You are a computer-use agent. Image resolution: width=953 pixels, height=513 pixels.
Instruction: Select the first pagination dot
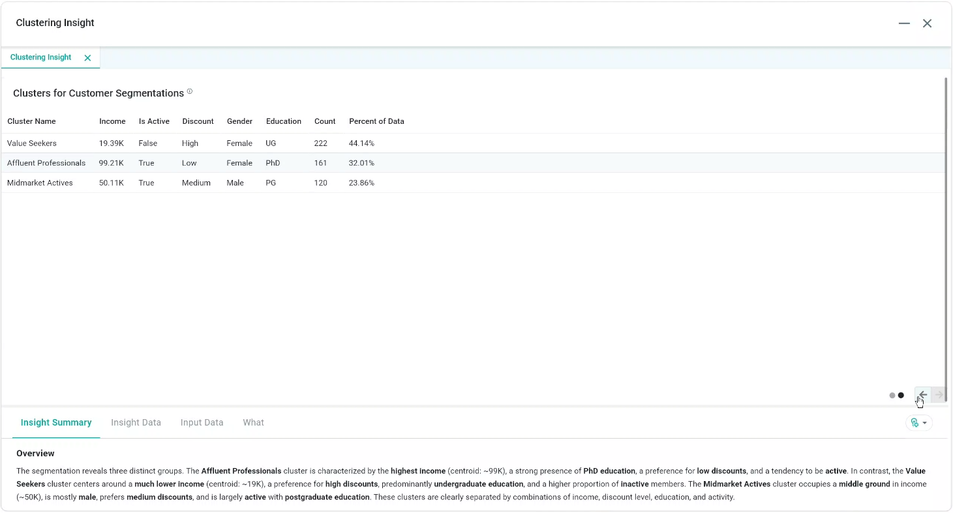892,395
